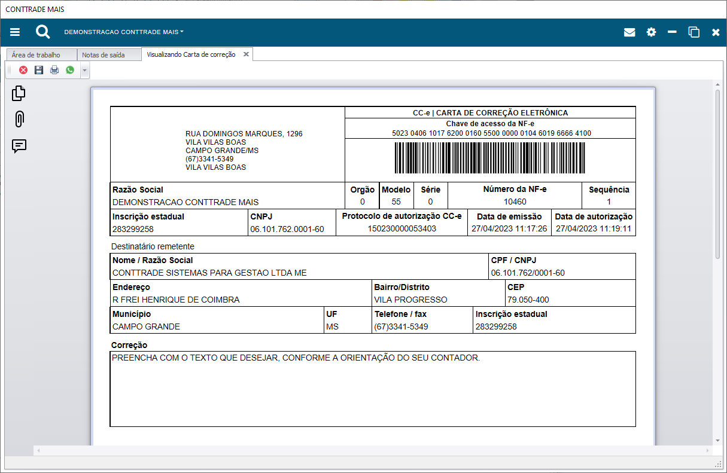The width and height of the screenshot is (727, 473).
Task: Click the Modelo value 55
Action: [396, 202]
